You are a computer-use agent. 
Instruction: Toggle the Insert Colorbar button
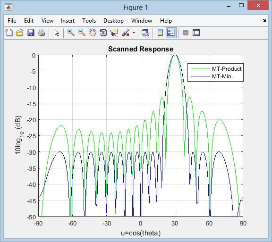click(x=160, y=33)
